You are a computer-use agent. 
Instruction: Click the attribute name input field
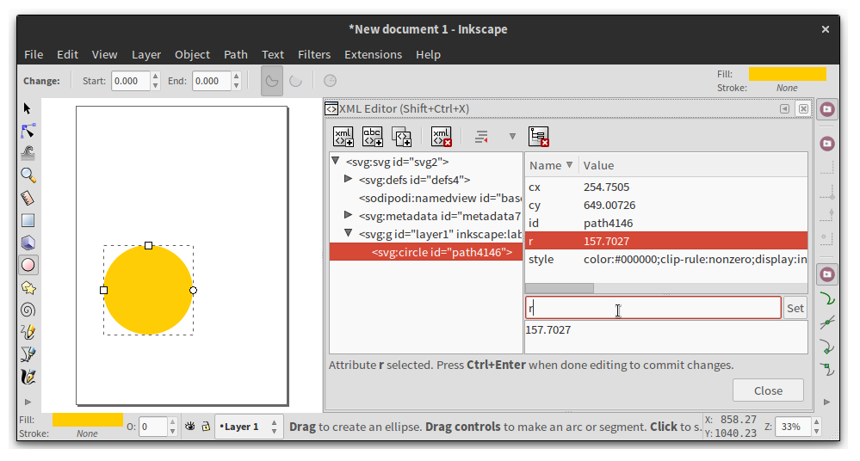653,308
